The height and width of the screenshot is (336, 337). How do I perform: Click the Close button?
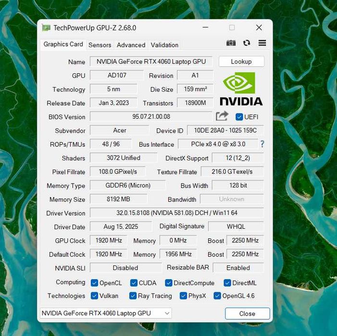248,313
